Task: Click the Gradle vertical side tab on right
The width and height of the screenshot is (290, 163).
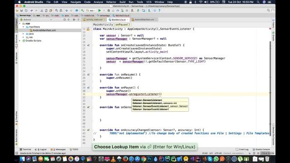Action: 273,36
